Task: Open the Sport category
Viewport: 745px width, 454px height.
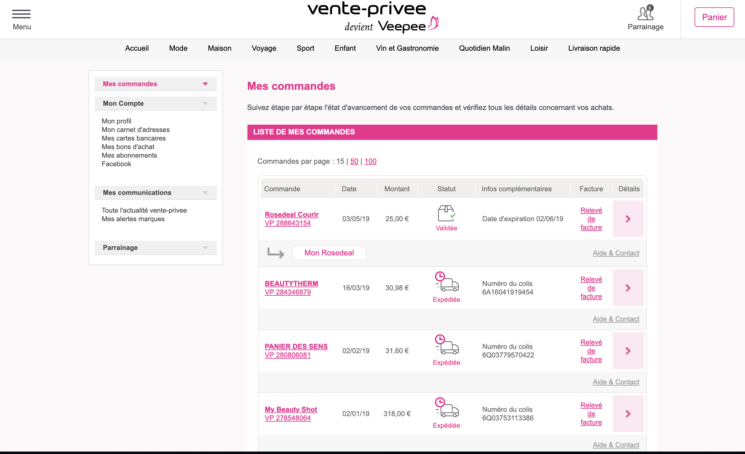Action: click(305, 48)
